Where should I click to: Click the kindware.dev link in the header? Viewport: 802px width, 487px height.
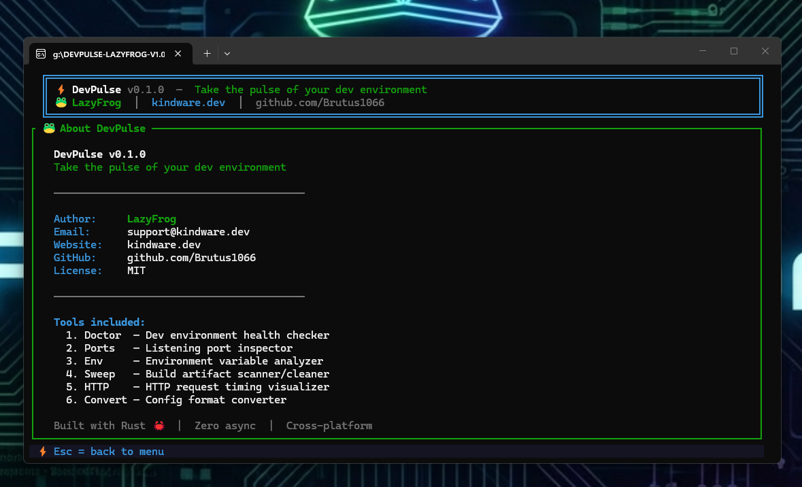188,103
